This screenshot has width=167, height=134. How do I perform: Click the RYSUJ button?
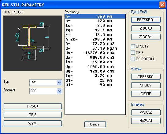pyautogui.click(x=33, y=106)
